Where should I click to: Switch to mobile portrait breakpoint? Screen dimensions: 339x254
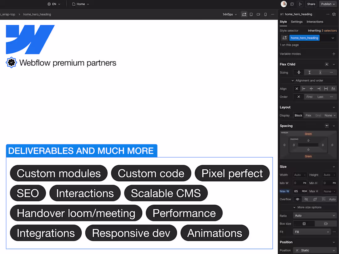pos(265,14)
